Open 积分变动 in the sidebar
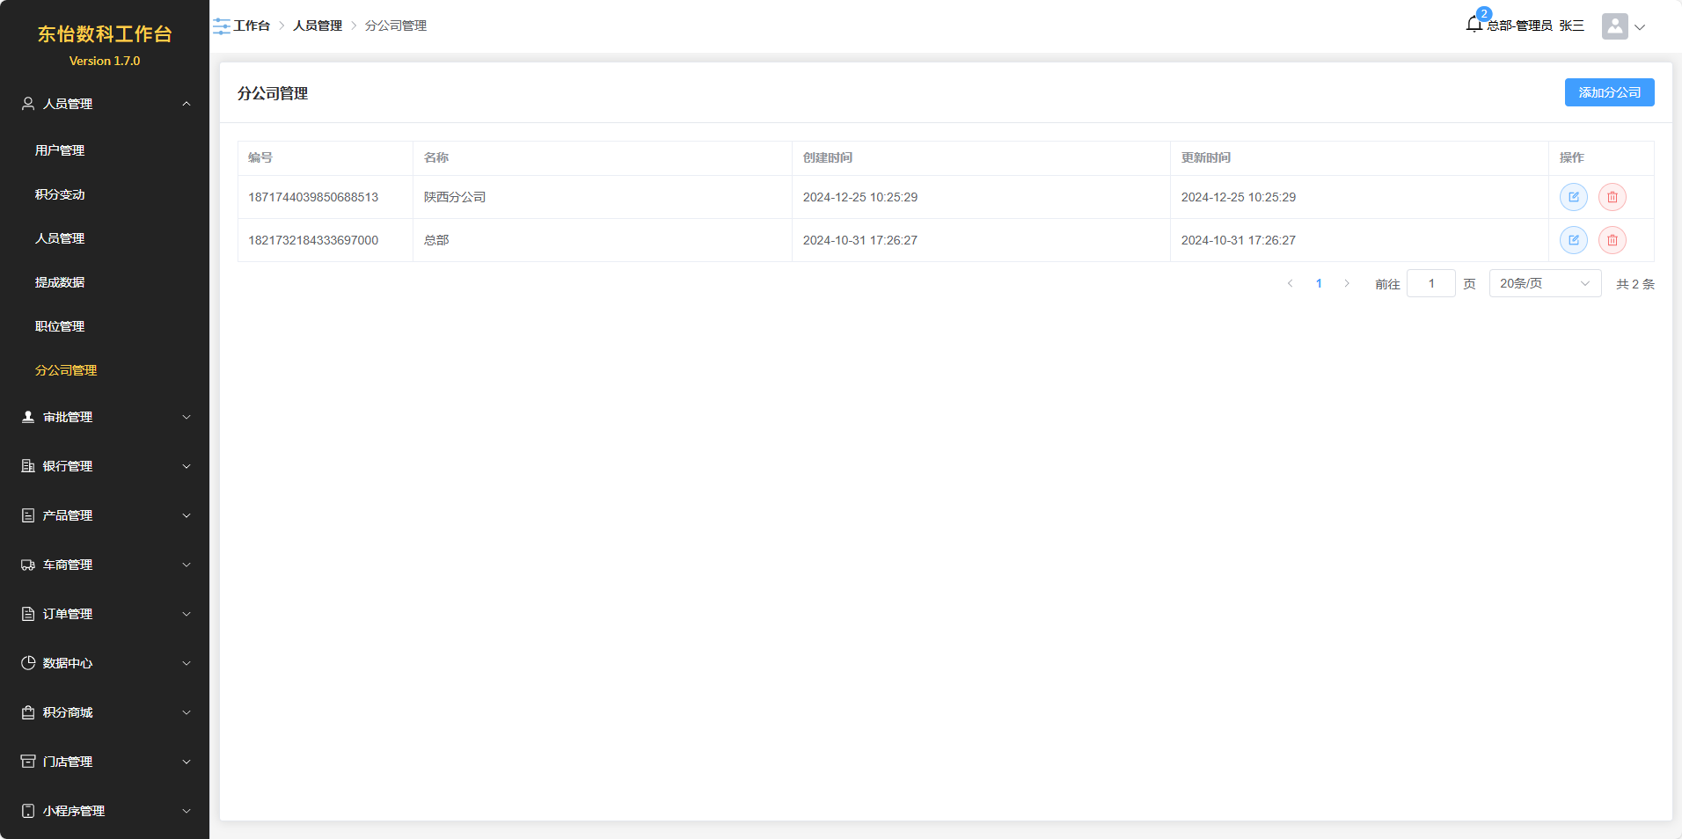This screenshot has width=1682, height=839. click(60, 194)
